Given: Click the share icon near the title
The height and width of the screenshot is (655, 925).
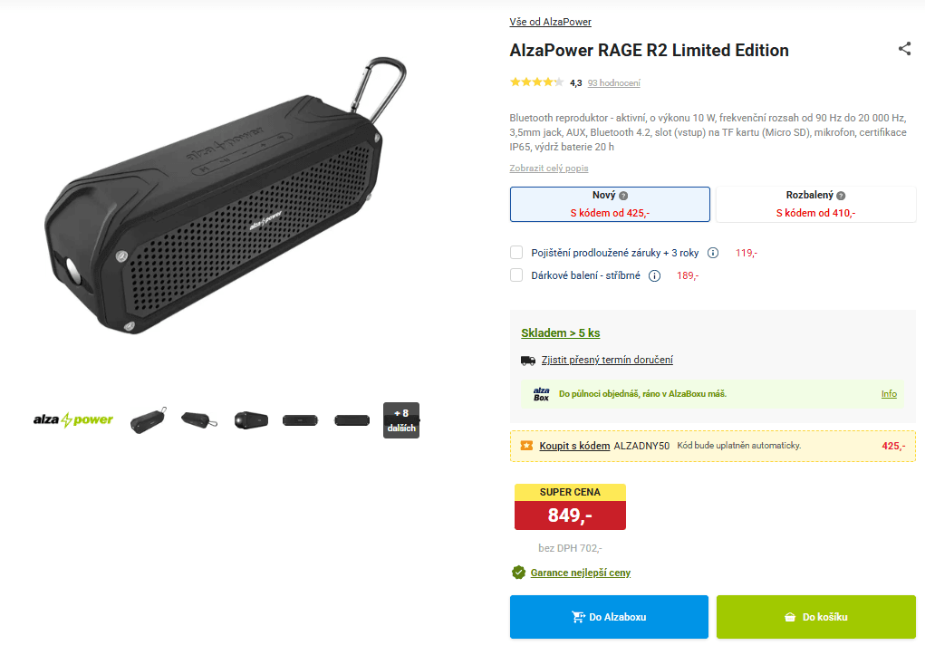Looking at the screenshot, I should tap(904, 49).
